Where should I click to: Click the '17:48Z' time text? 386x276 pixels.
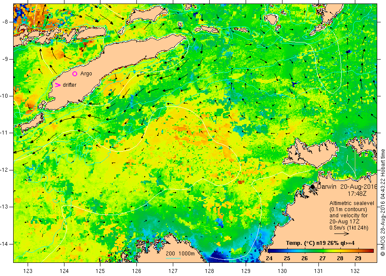point(357,194)
